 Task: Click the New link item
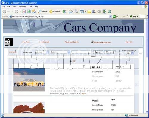(129, 42)
